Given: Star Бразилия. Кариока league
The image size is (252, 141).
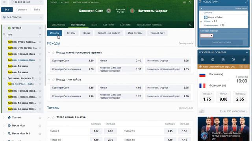Looking at the screenshot, I should pos(40,78).
